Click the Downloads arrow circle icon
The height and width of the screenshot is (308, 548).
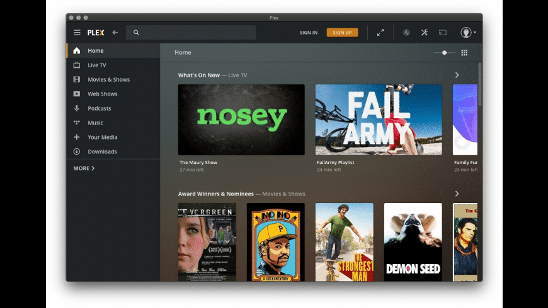(77, 151)
